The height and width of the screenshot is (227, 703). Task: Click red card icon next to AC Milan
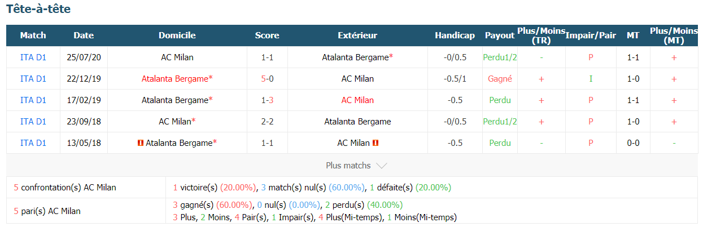click(375, 143)
